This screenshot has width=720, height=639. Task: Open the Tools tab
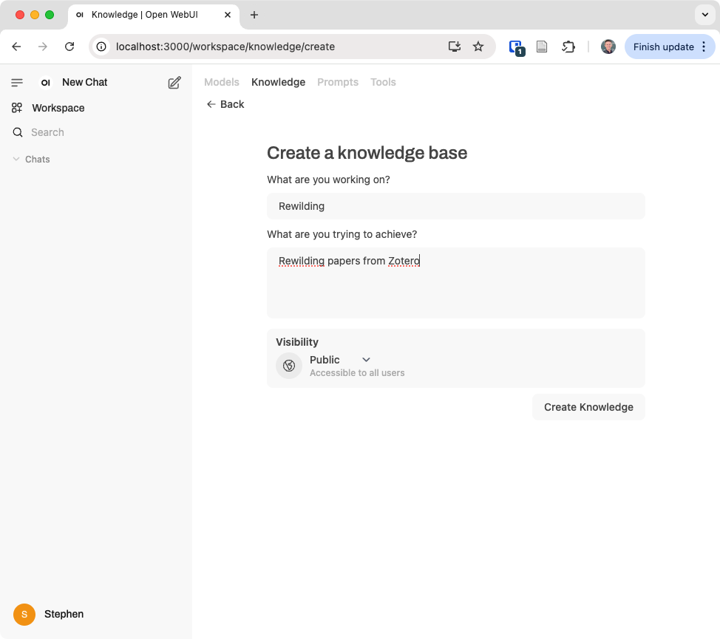[x=383, y=82]
